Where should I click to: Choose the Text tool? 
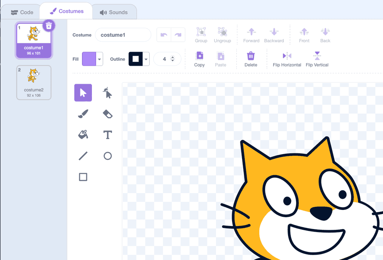click(x=108, y=135)
